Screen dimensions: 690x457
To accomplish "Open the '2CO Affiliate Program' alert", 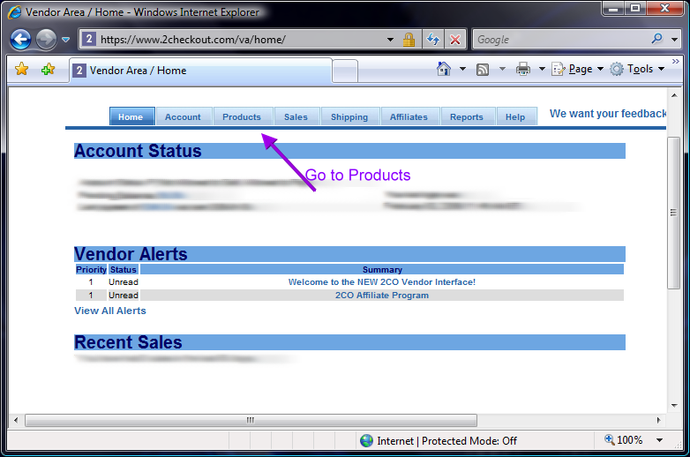I will (382, 296).
